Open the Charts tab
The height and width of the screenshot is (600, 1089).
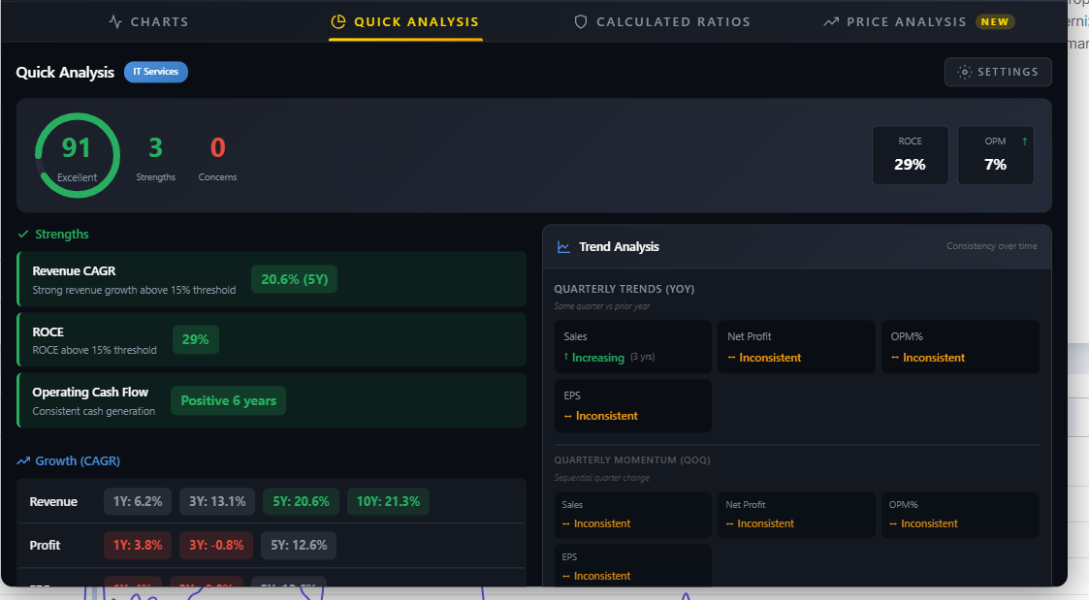click(x=148, y=21)
